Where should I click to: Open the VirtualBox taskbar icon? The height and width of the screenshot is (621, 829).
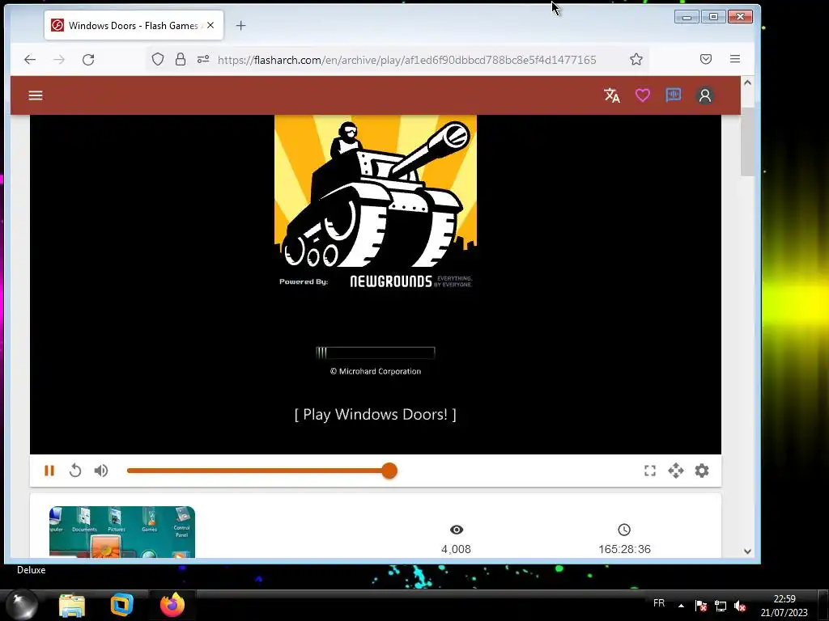click(121, 605)
